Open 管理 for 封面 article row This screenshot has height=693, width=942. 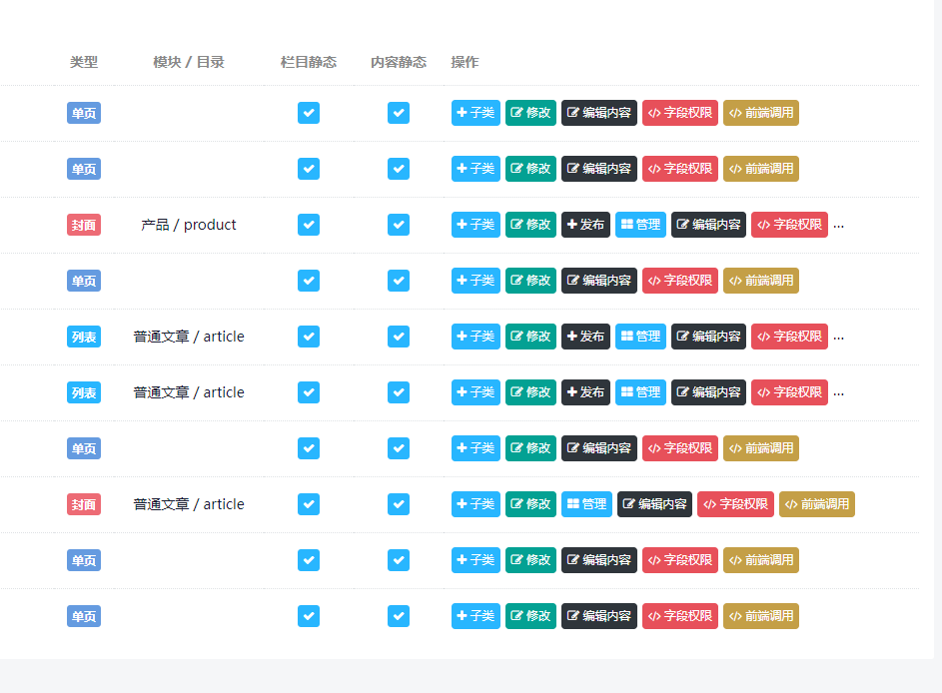click(587, 504)
